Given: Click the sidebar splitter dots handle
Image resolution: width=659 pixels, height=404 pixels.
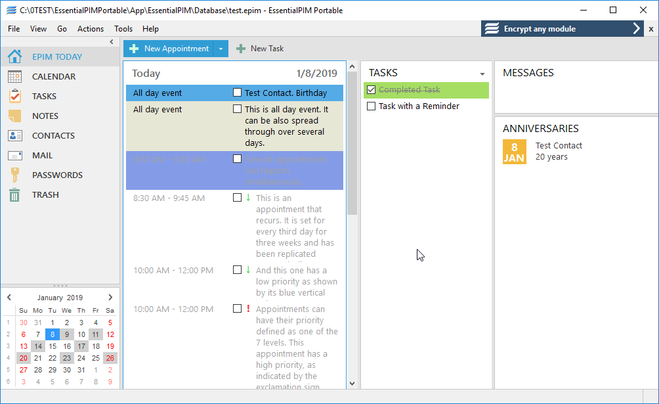Looking at the screenshot, I should coord(60,286).
